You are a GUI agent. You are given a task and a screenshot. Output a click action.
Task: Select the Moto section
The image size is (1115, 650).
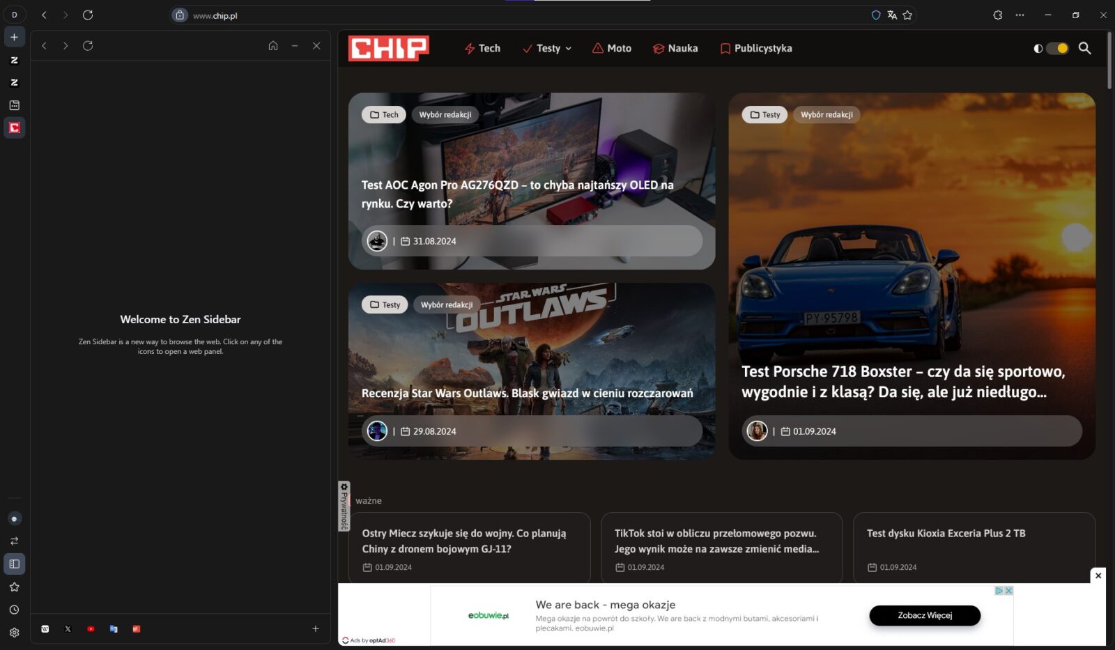[x=611, y=48]
